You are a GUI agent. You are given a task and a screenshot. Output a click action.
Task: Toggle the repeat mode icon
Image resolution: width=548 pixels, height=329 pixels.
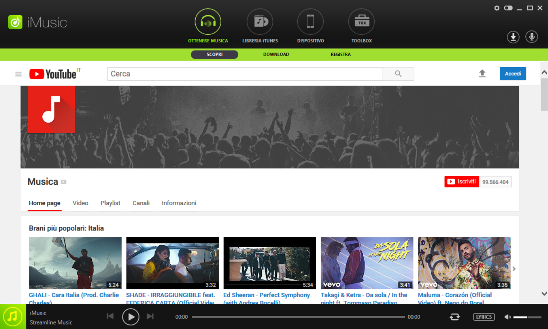pos(455,317)
